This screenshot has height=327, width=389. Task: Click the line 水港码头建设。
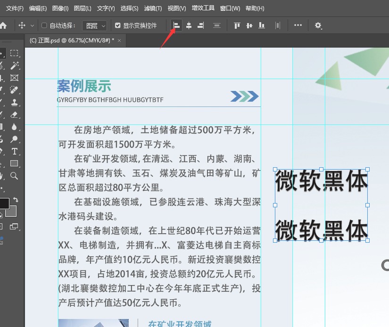coord(88,216)
